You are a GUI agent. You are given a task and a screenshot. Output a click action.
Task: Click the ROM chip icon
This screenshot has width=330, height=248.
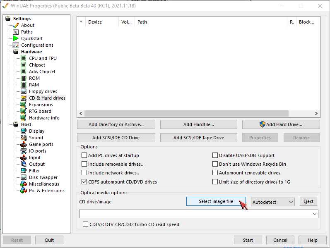pyautogui.click(x=24, y=78)
